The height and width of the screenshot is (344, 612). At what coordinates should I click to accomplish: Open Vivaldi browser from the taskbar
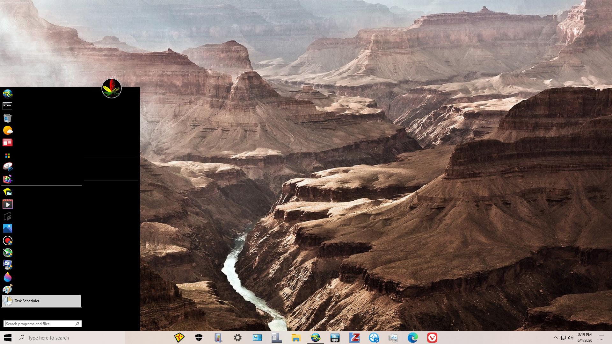(x=432, y=338)
